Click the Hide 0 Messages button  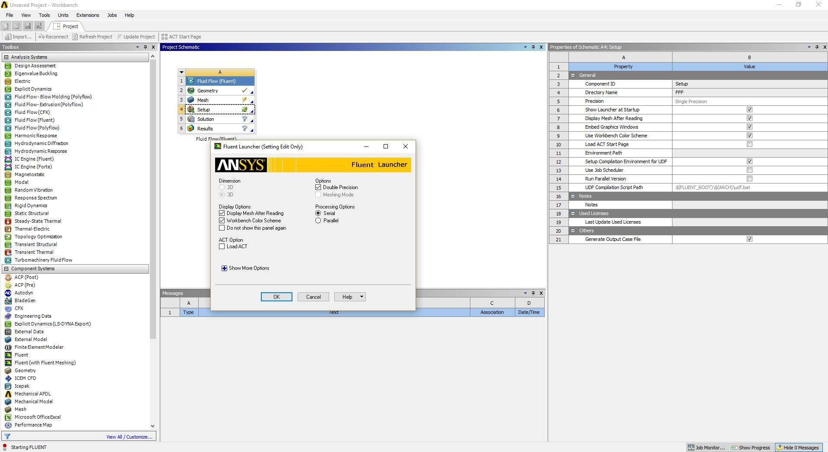click(x=799, y=448)
